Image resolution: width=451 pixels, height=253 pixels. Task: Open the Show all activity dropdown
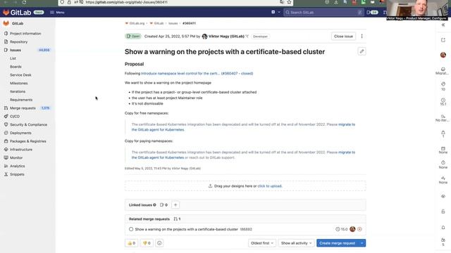tap(296, 243)
